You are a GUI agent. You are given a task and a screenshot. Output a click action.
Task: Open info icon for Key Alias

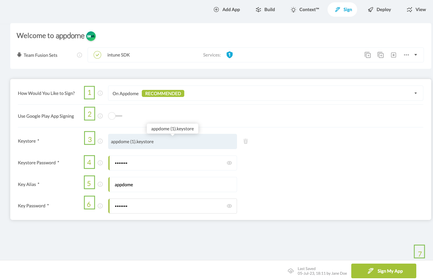pos(100,184)
